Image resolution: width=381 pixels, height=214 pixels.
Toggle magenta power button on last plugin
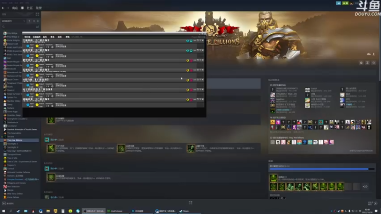(191, 100)
